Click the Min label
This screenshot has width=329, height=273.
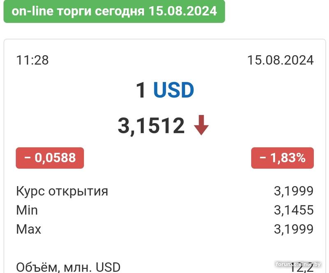[x=27, y=210]
